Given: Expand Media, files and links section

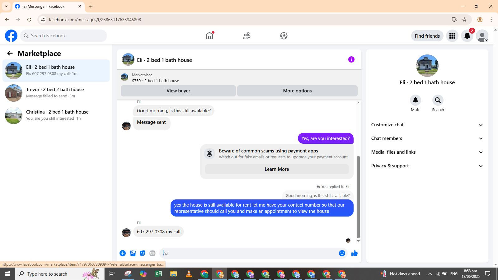Looking at the screenshot, I should pyautogui.click(x=427, y=152).
